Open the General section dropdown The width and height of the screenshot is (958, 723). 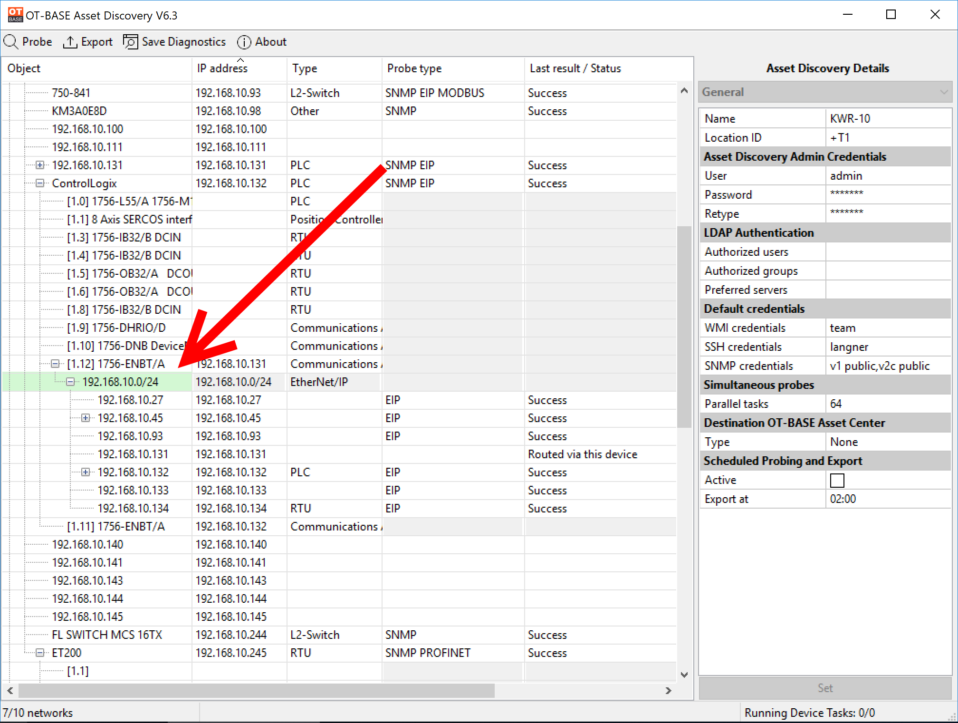point(825,92)
